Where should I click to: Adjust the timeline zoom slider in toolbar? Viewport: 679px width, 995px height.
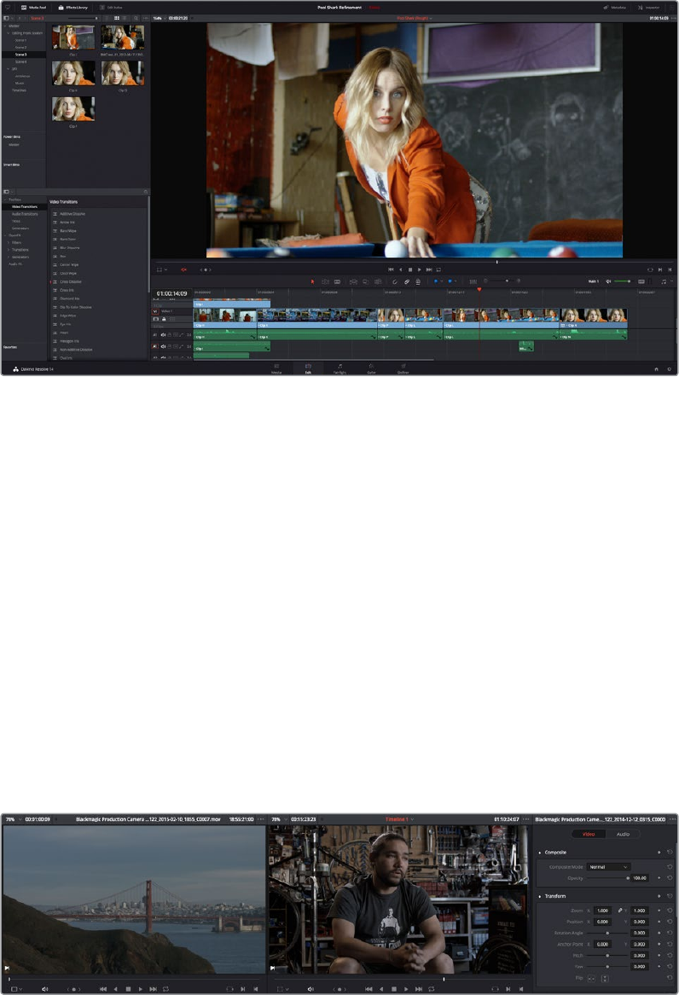tap(502, 281)
